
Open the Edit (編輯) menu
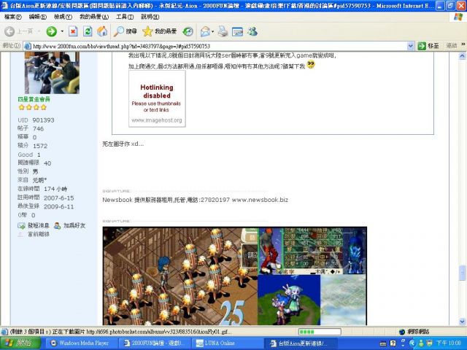[x=37, y=17]
